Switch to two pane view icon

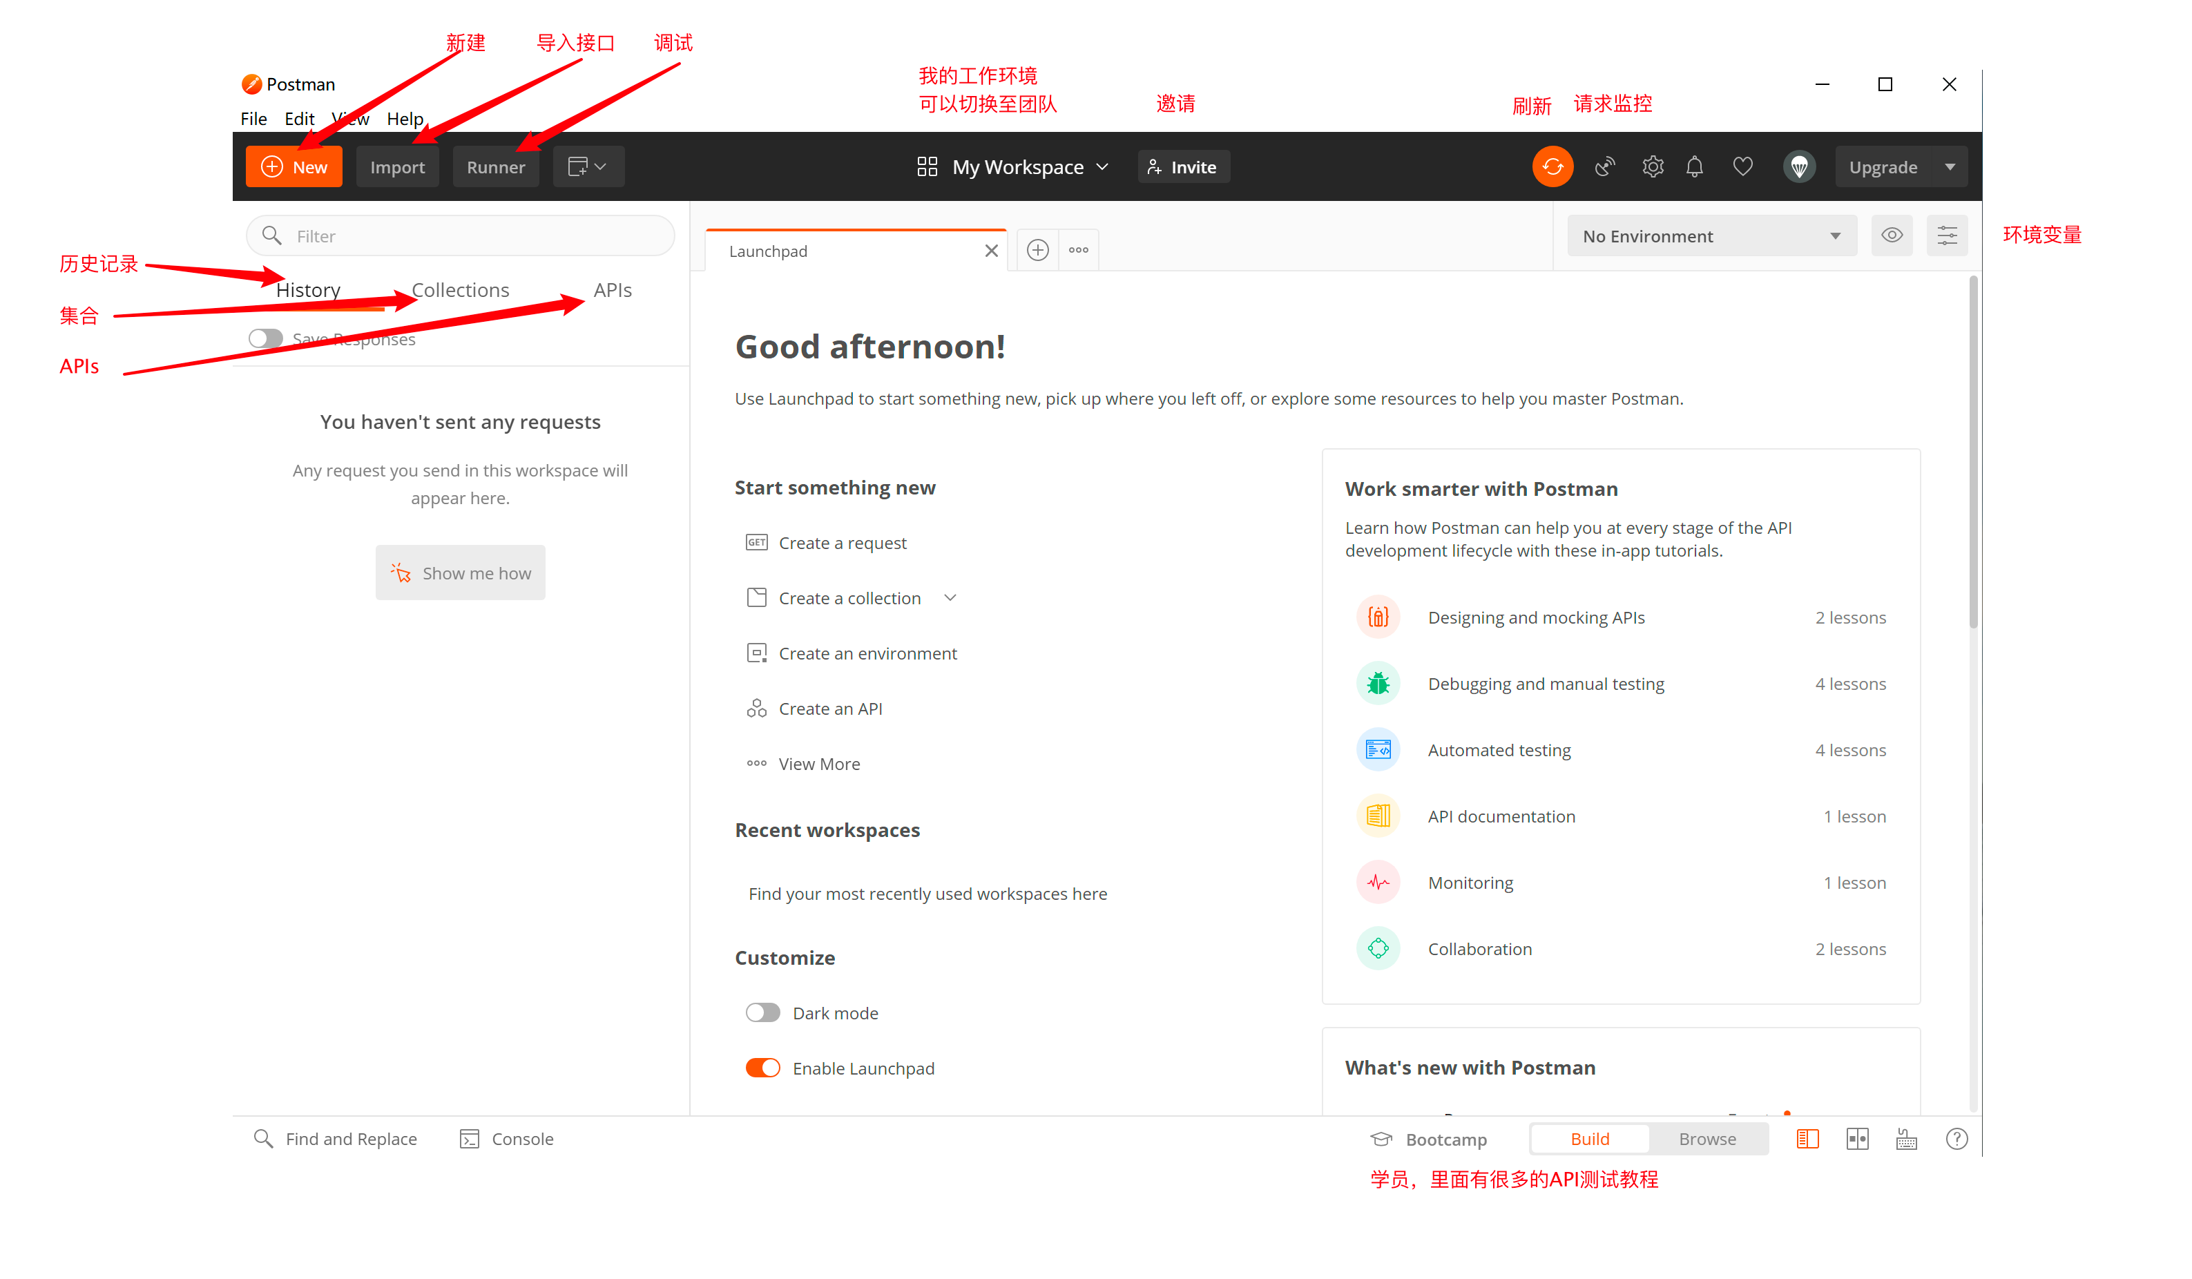(1857, 1139)
